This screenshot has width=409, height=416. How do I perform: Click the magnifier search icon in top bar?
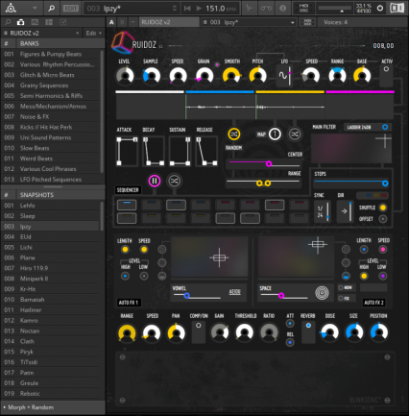click(x=51, y=9)
